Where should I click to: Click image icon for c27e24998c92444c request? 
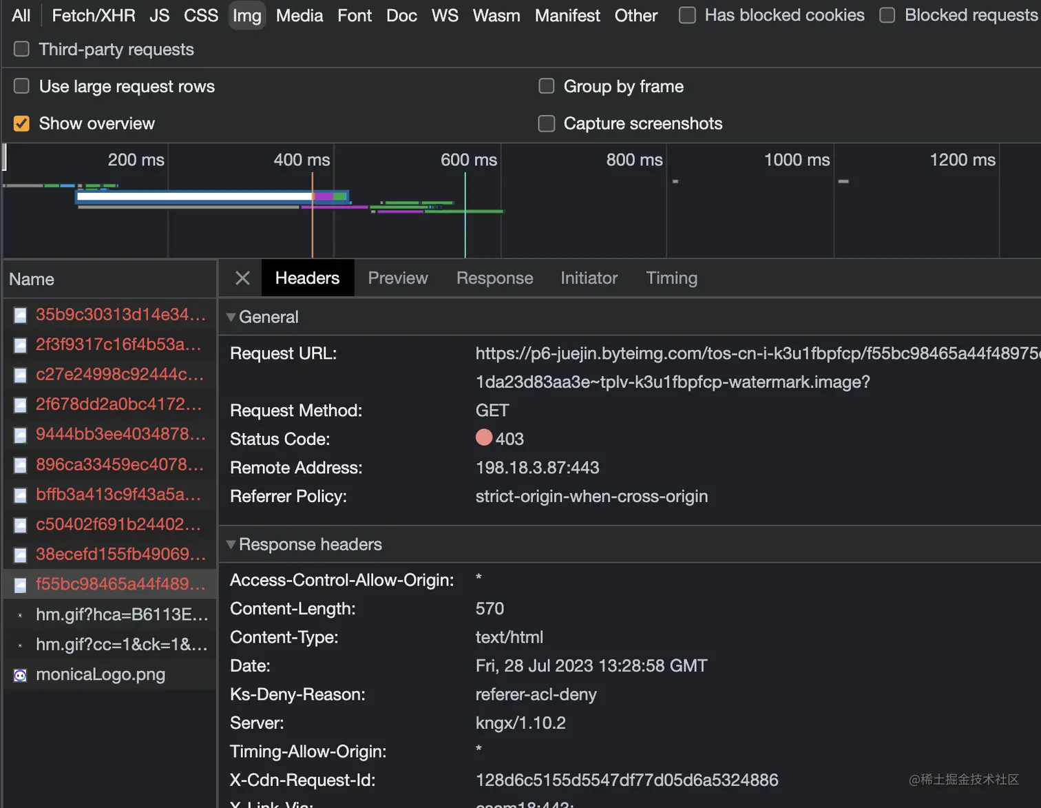click(x=21, y=375)
